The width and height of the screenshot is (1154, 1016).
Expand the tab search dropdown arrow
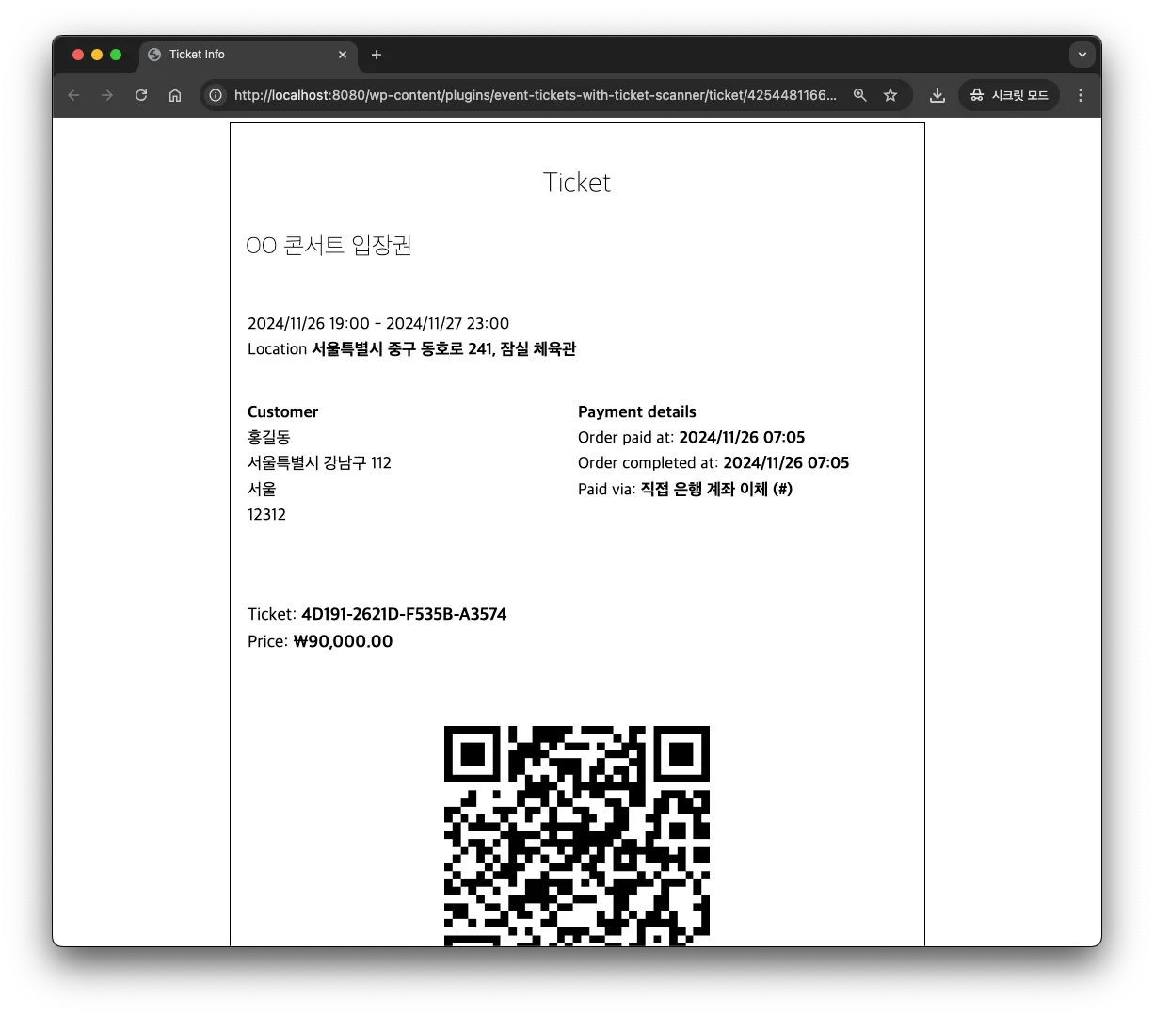click(1082, 55)
